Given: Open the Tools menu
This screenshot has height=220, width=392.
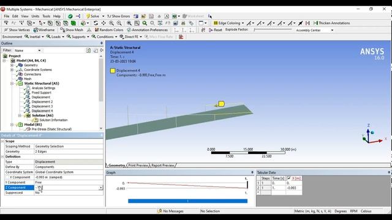Looking at the screenshot, I should [x=47, y=16].
